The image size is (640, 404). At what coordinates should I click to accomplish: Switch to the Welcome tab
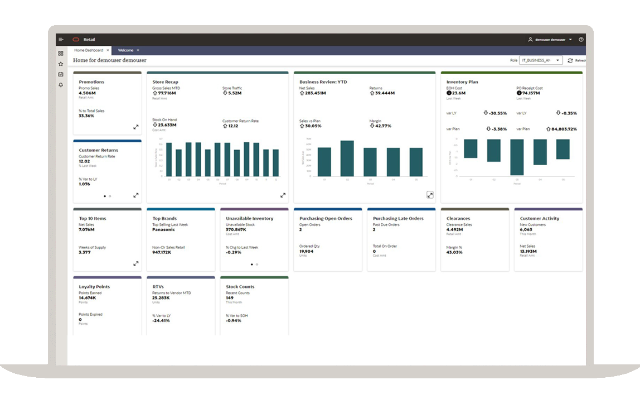coord(127,50)
